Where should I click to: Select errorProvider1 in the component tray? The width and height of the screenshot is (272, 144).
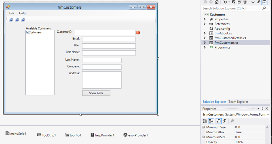pos(136,135)
